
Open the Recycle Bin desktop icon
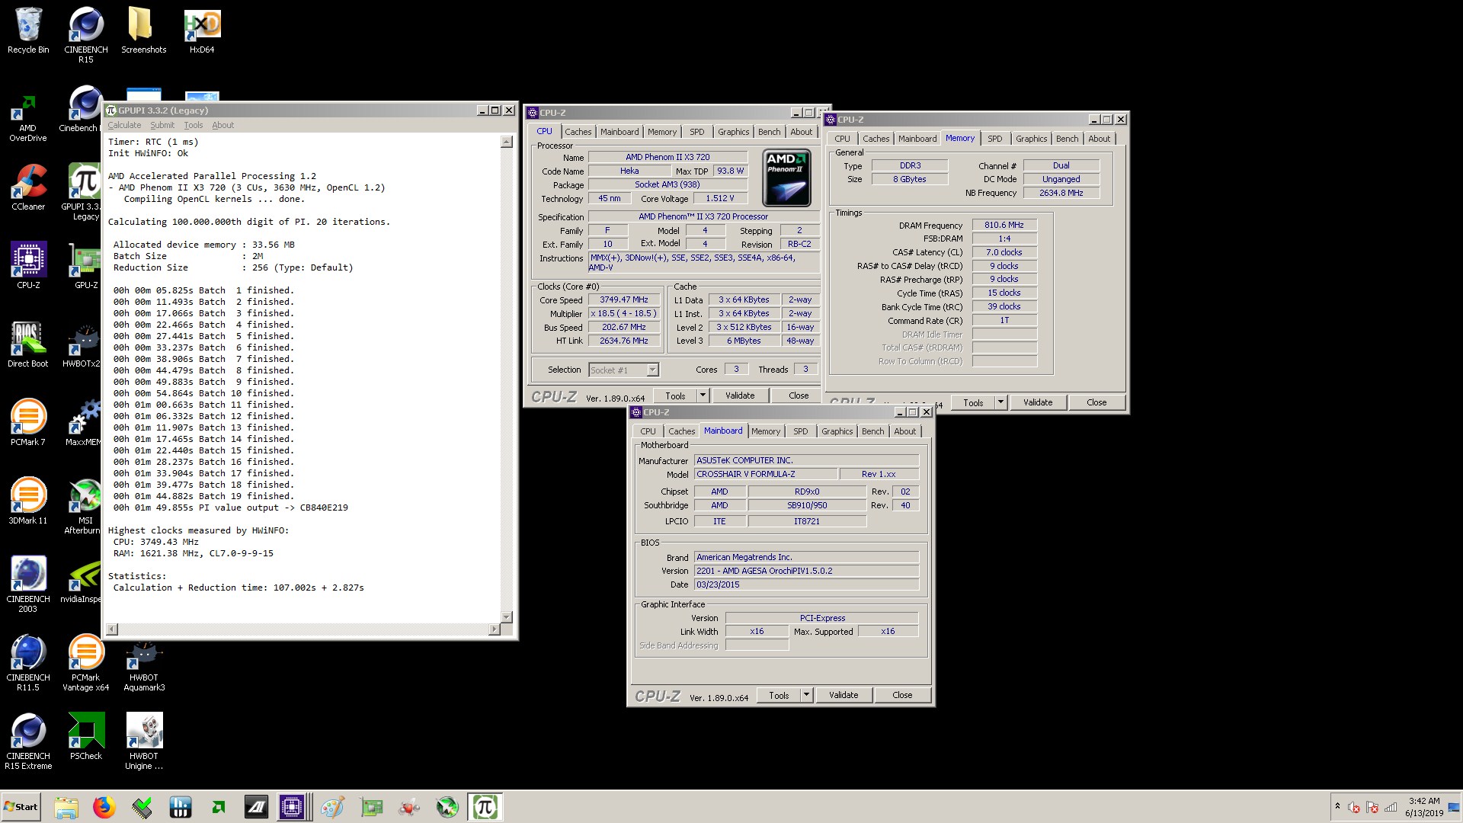28,30
